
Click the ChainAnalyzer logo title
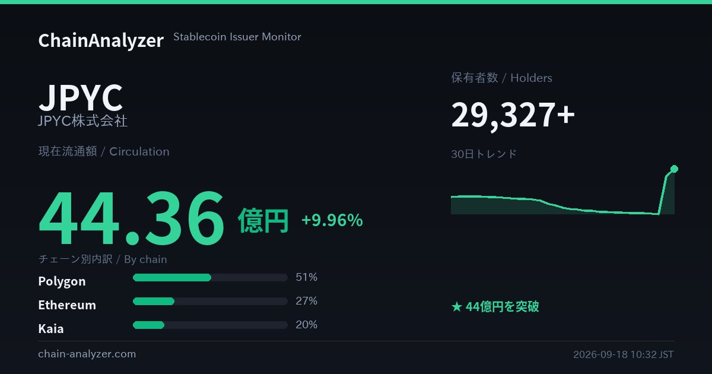[101, 40]
